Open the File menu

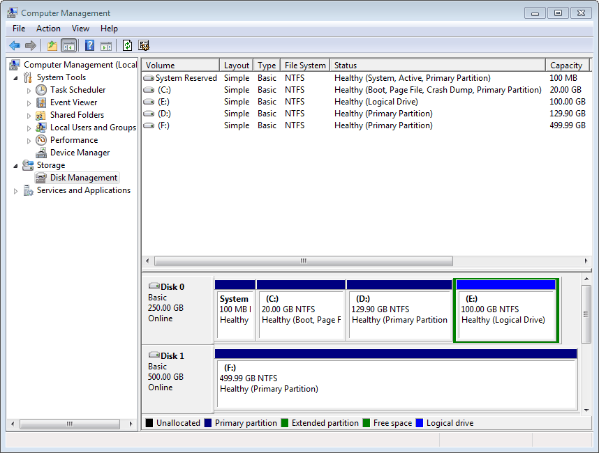point(18,29)
